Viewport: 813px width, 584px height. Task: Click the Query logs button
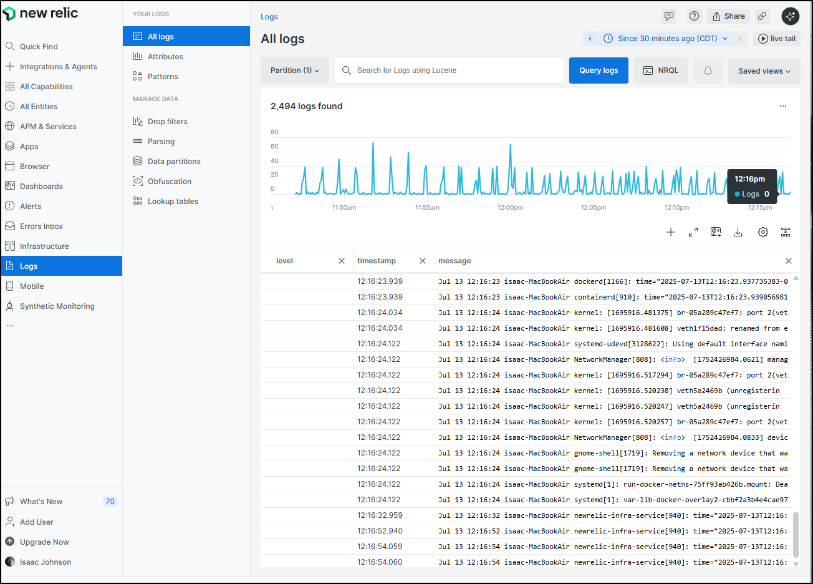point(599,71)
